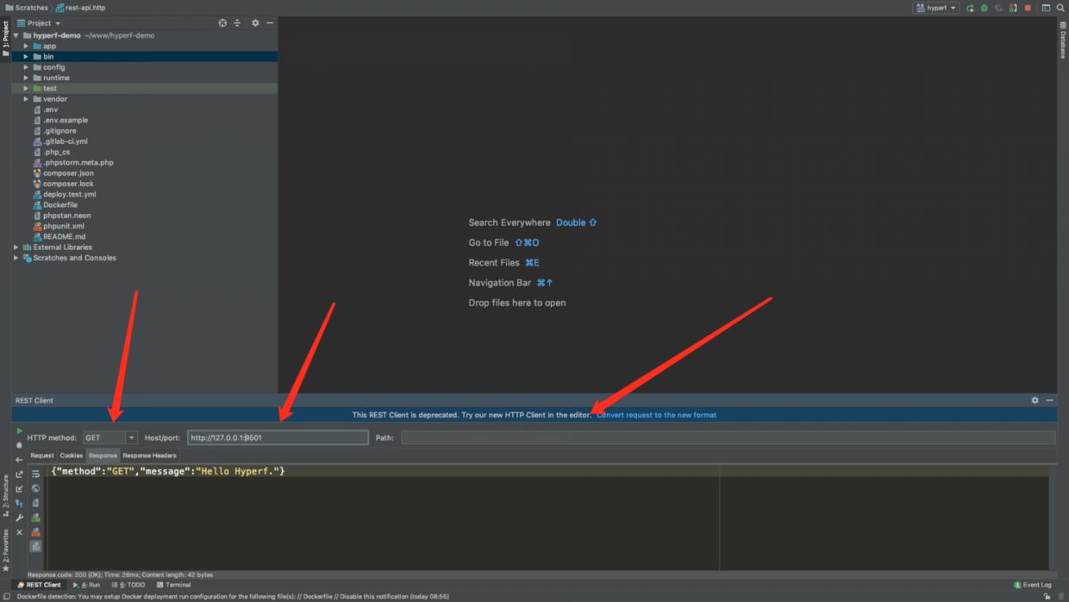1069x602 pixels.
Task: Click the red Stop button in top toolbar
Action: 1028,8
